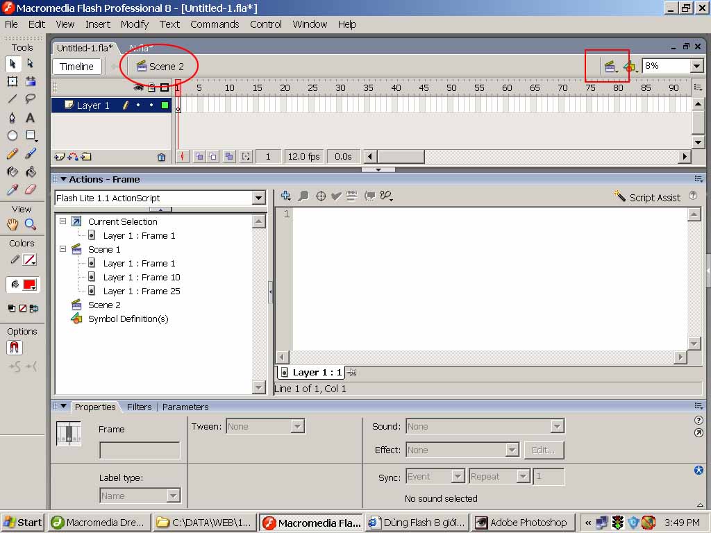
Task: Click the Timeline toggle button
Action: coord(76,67)
